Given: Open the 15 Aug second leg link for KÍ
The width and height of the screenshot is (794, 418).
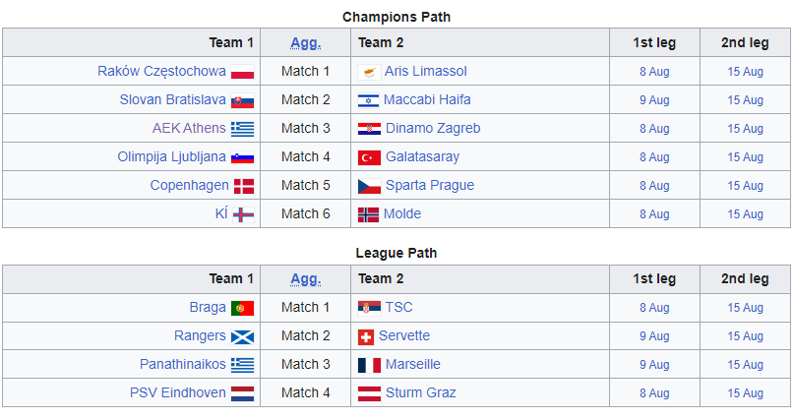Looking at the screenshot, I should pos(745,214).
